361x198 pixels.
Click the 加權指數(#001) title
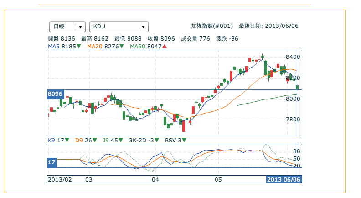pyautogui.click(x=212, y=26)
